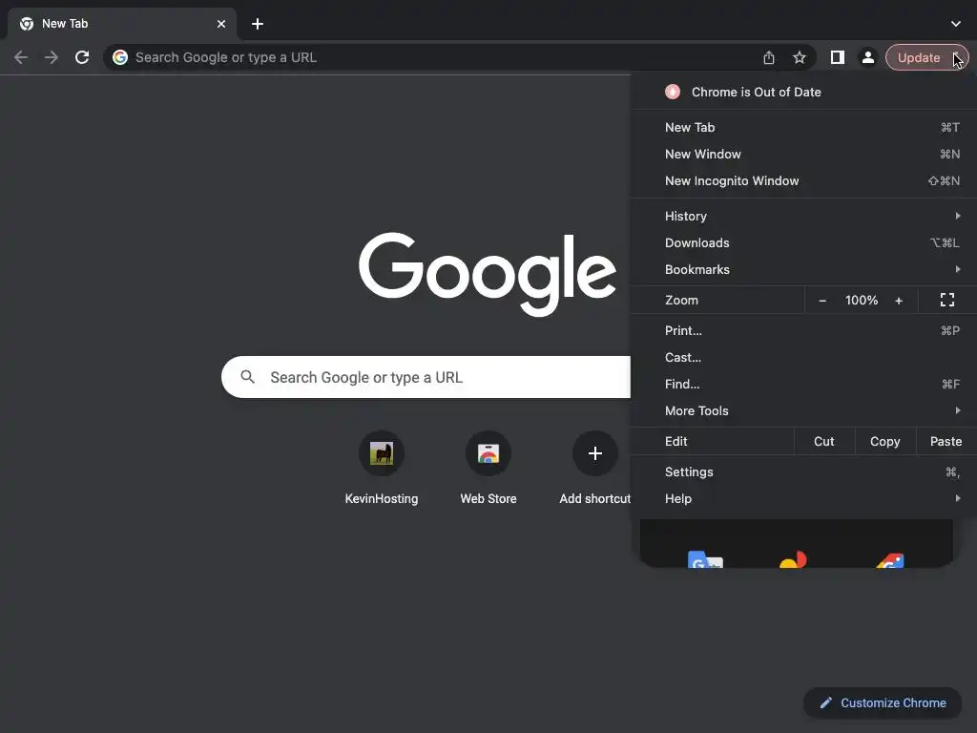Click the back navigation arrow

click(21, 57)
